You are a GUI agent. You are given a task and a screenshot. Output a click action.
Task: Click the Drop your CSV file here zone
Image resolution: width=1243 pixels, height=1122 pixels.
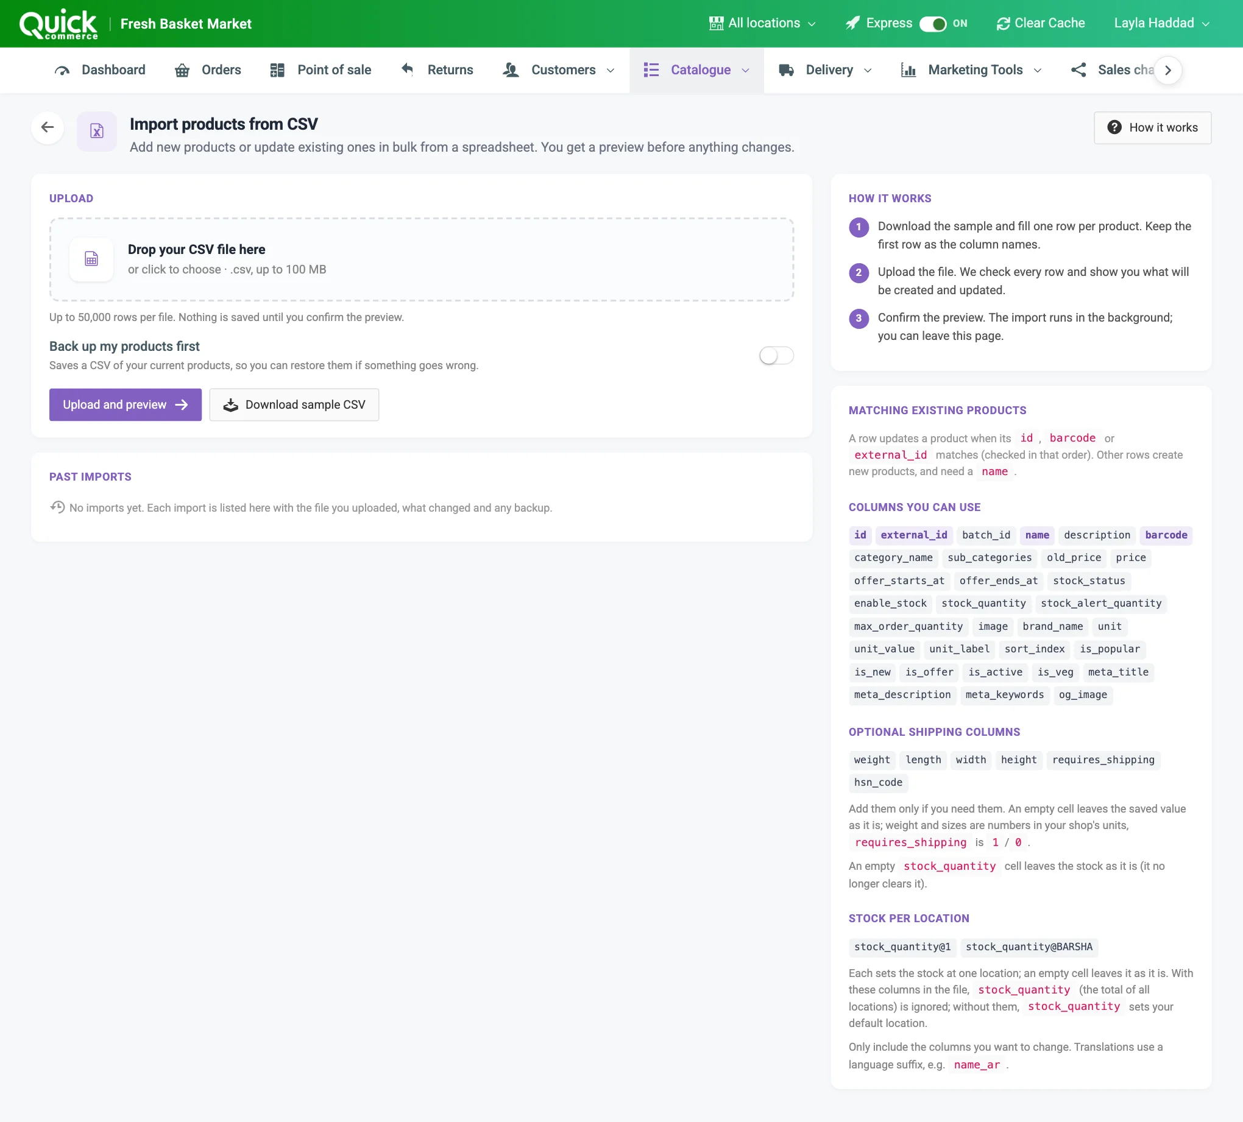point(422,259)
